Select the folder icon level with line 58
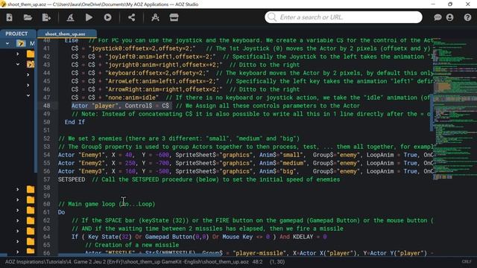Screen dimensions: 477x268 (31, 189)
